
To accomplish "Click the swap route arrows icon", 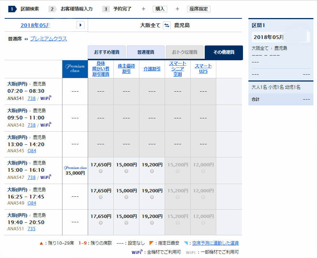I will tap(166, 25).
